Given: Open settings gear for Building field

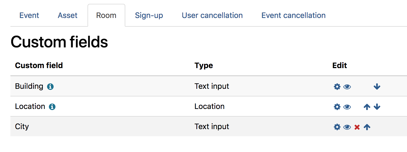Looking at the screenshot, I should click(337, 87).
